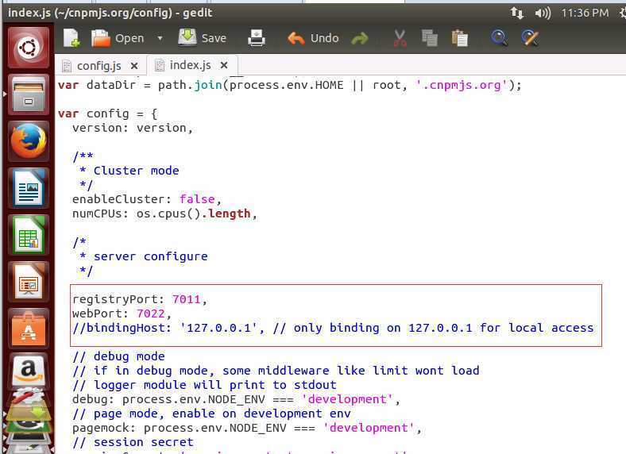Screen dimensions: 626x454
Task: Click the '.cnpmjs.org' string
Action: point(462,85)
